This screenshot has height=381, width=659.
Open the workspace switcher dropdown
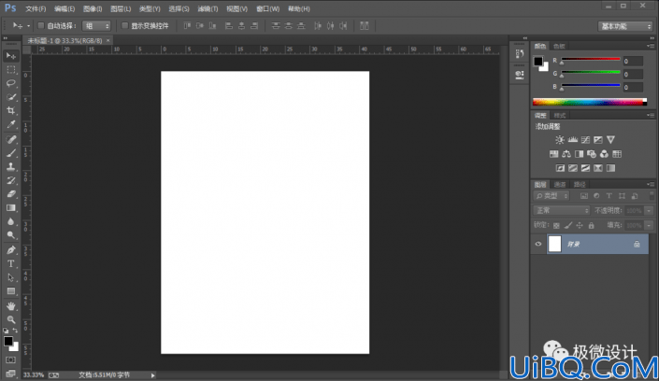(x=625, y=26)
